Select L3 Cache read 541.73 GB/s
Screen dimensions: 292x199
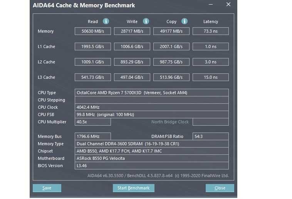click(93, 77)
